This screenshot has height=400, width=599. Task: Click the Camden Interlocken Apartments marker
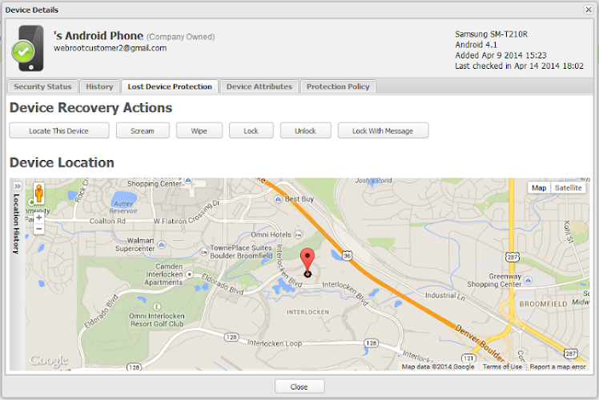tap(189, 274)
